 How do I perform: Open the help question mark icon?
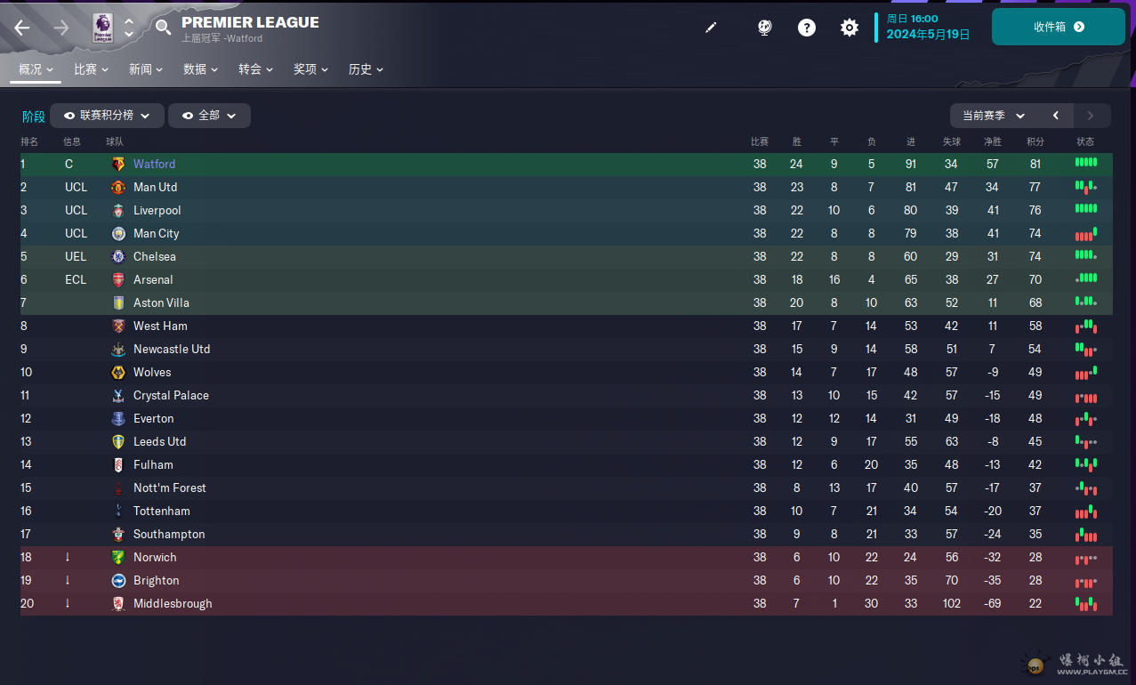point(807,28)
